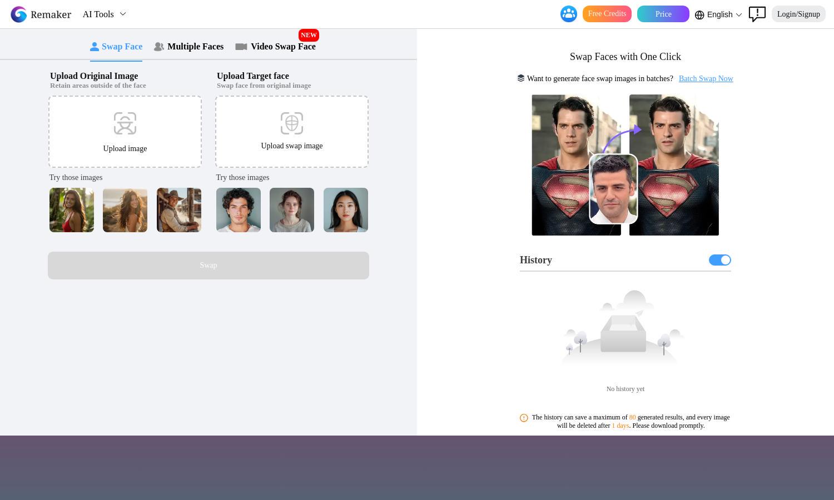Toggle the History switch off
This screenshot has height=500, width=834.
[x=720, y=260]
